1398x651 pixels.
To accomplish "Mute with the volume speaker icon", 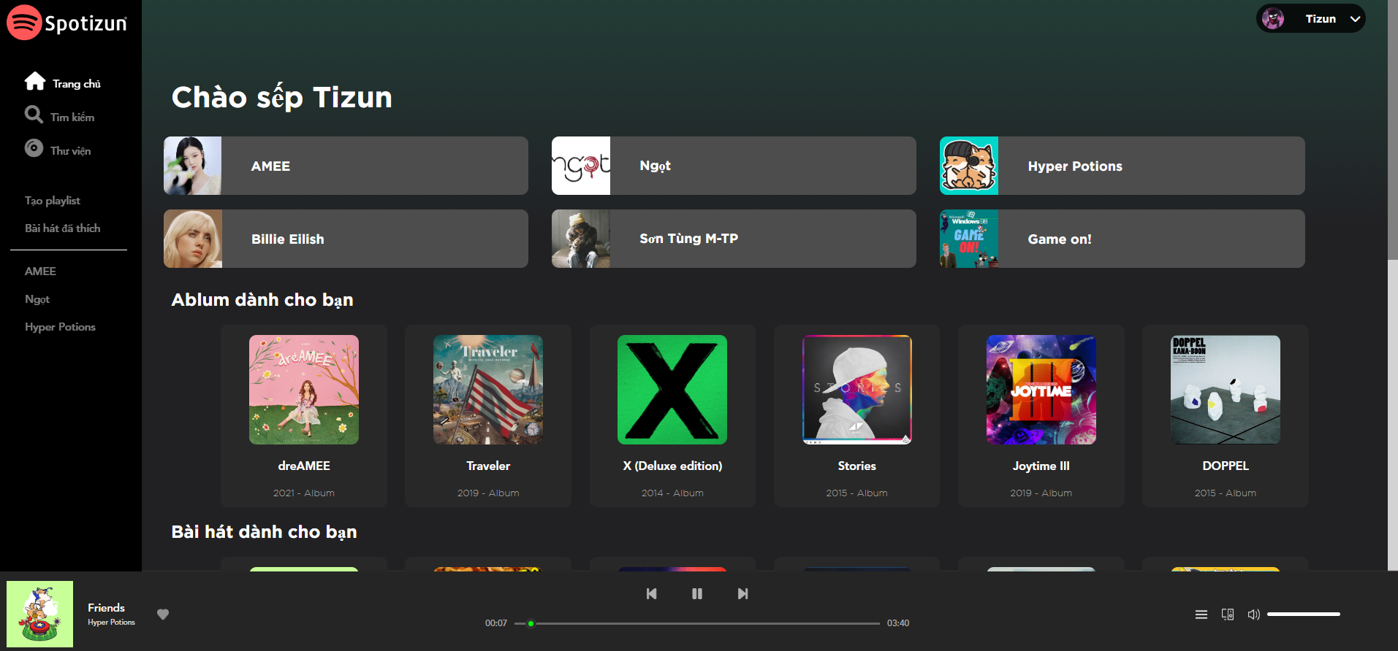I will [1253, 615].
